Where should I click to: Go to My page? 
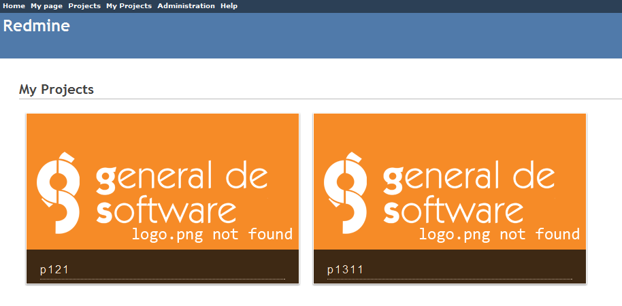[47, 6]
